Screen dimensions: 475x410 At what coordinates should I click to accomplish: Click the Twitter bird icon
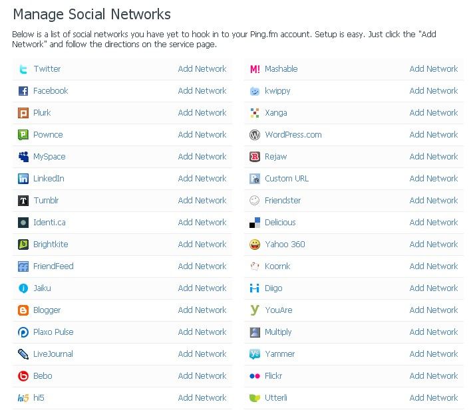pos(23,69)
